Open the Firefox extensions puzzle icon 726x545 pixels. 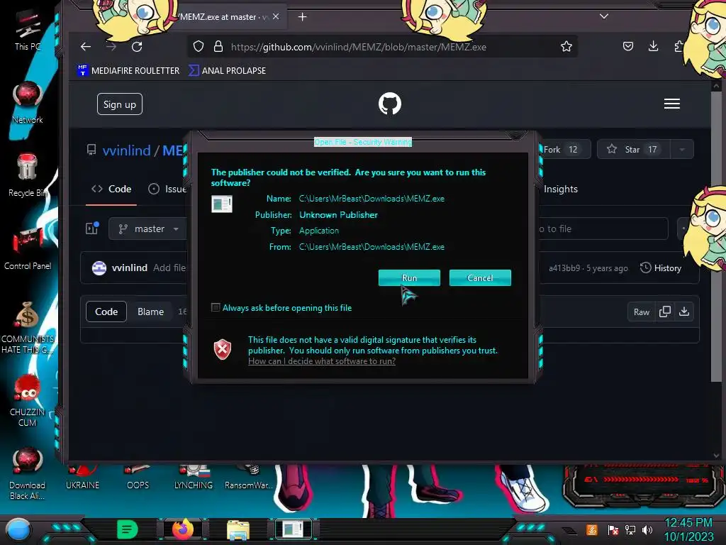[x=678, y=46]
